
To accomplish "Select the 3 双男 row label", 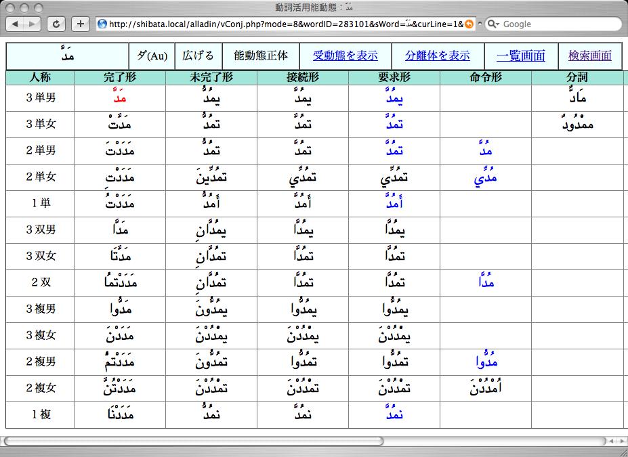I will coord(41,230).
